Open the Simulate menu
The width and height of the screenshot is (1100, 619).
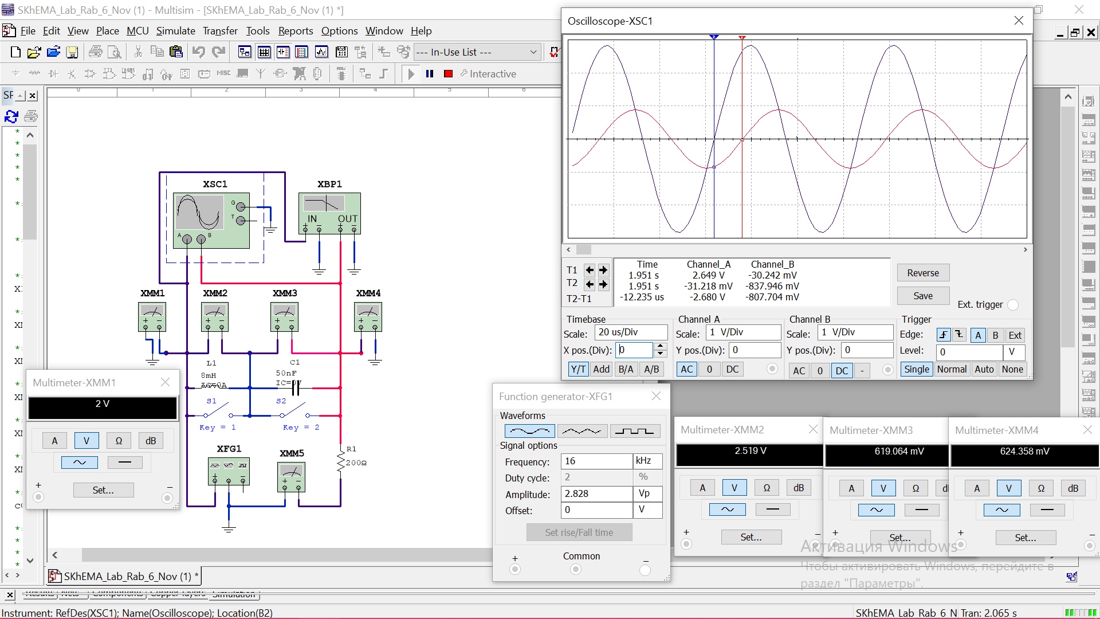[x=175, y=31]
